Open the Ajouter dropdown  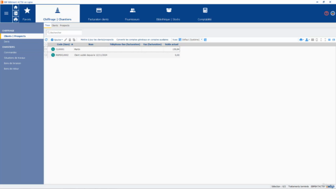(x=57, y=40)
